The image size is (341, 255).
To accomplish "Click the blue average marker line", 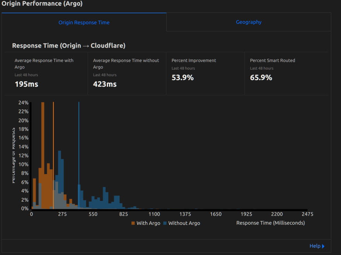I will tap(79, 155).
